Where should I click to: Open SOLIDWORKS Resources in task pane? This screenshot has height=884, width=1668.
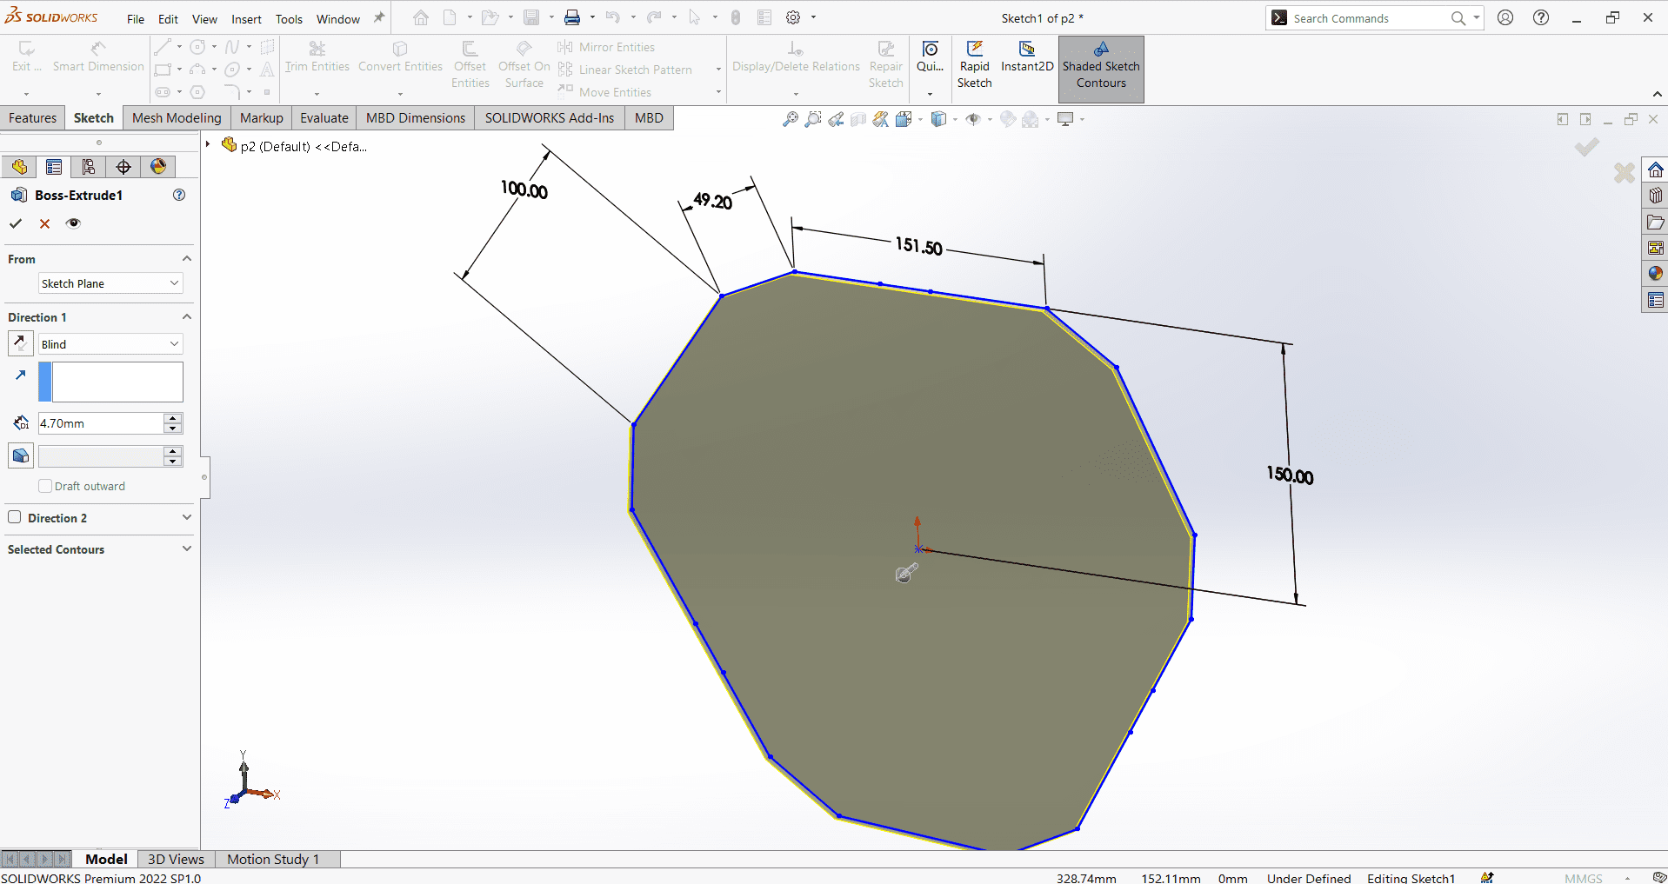[1655, 169]
